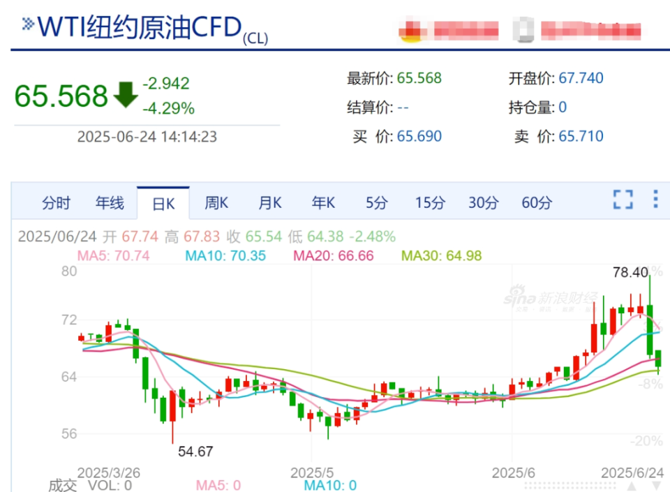The image size is (670, 492).
Task: Select the 日K tab
Action: [163, 204]
